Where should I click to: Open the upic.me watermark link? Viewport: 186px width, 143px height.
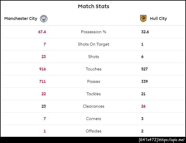171,140
